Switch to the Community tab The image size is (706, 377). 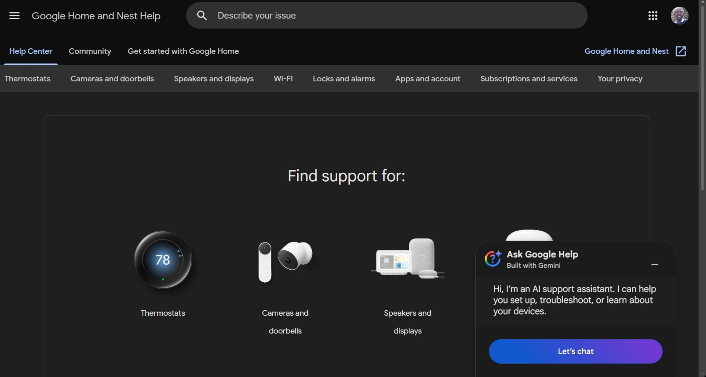click(90, 51)
